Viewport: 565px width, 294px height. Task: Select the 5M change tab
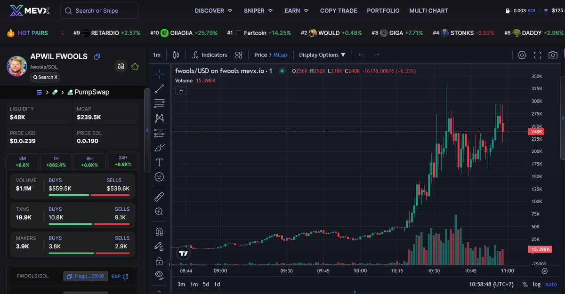click(23, 161)
